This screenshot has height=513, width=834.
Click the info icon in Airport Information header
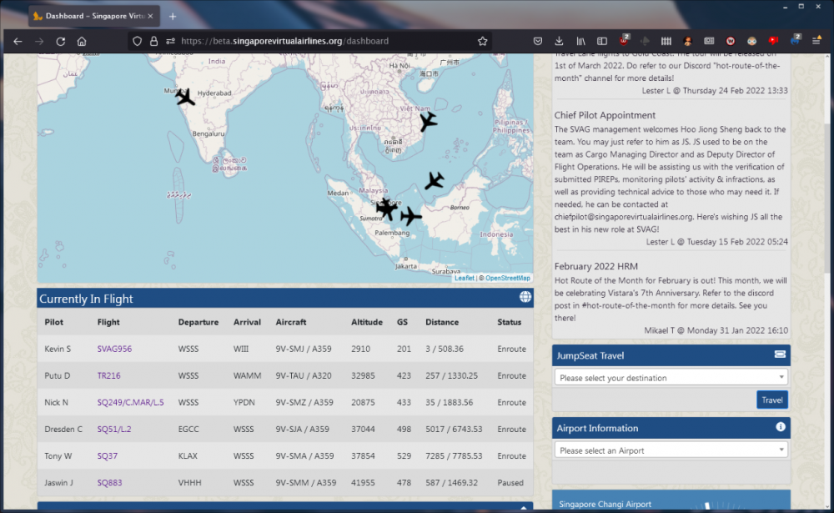pos(781,427)
